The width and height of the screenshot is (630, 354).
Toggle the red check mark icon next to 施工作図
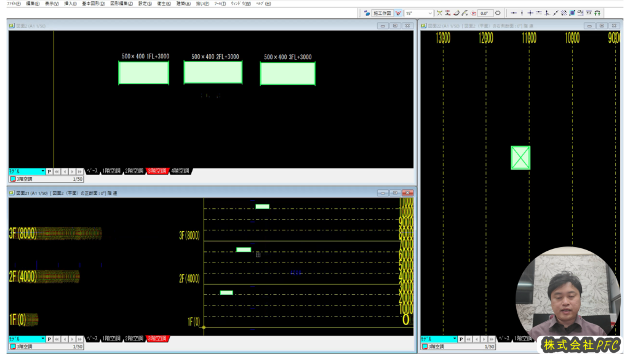[398, 13]
